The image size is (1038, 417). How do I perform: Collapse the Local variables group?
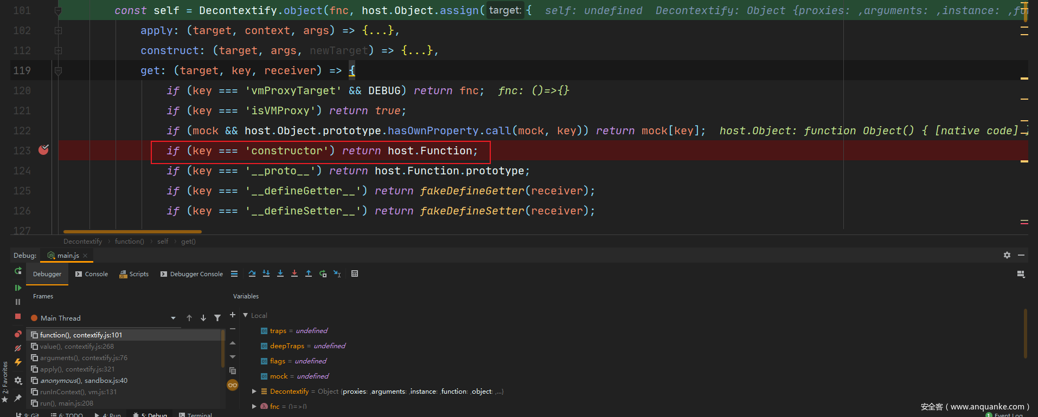point(246,315)
